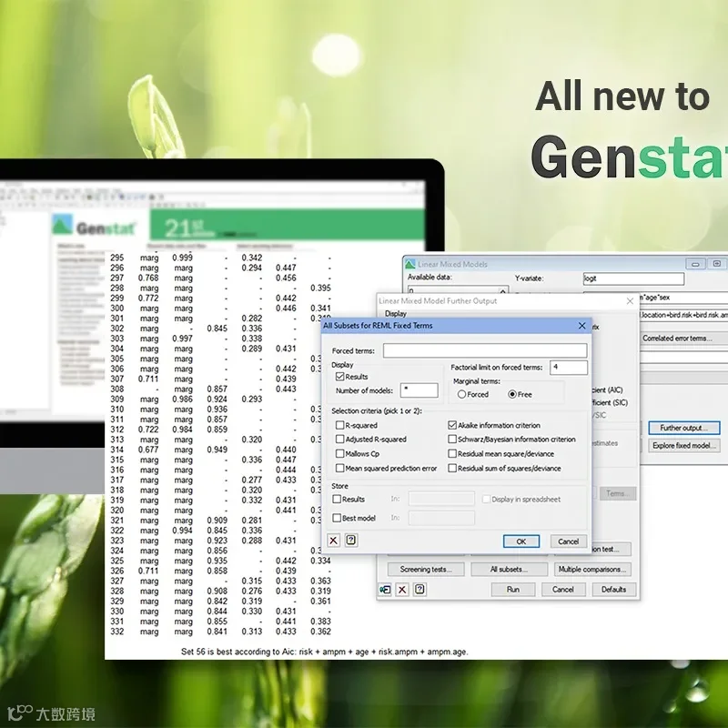Open the All subsets... button
Viewport: 728px width, 728px height.
point(509,570)
